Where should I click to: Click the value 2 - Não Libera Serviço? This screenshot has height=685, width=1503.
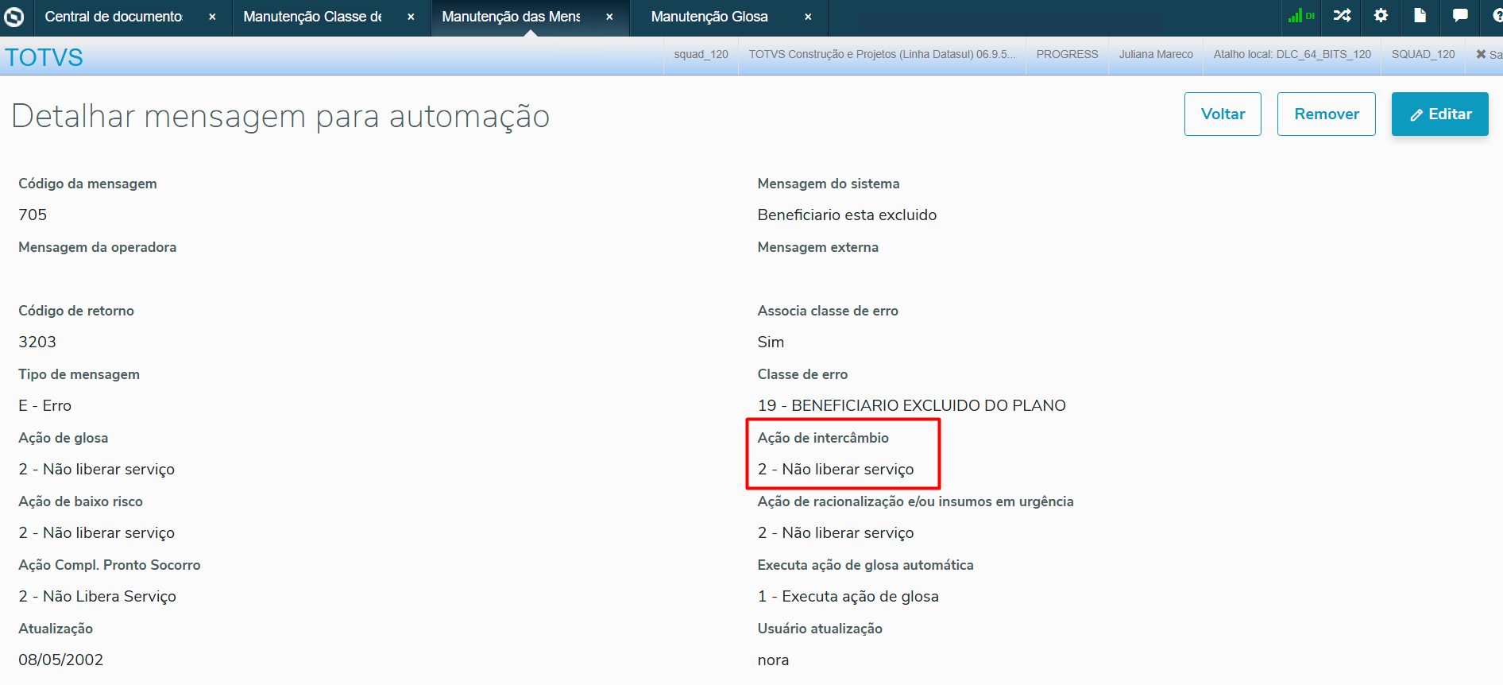tap(98, 596)
